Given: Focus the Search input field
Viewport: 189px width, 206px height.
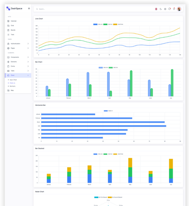Looking at the screenshot, I should pyautogui.click(x=94, y=9).
